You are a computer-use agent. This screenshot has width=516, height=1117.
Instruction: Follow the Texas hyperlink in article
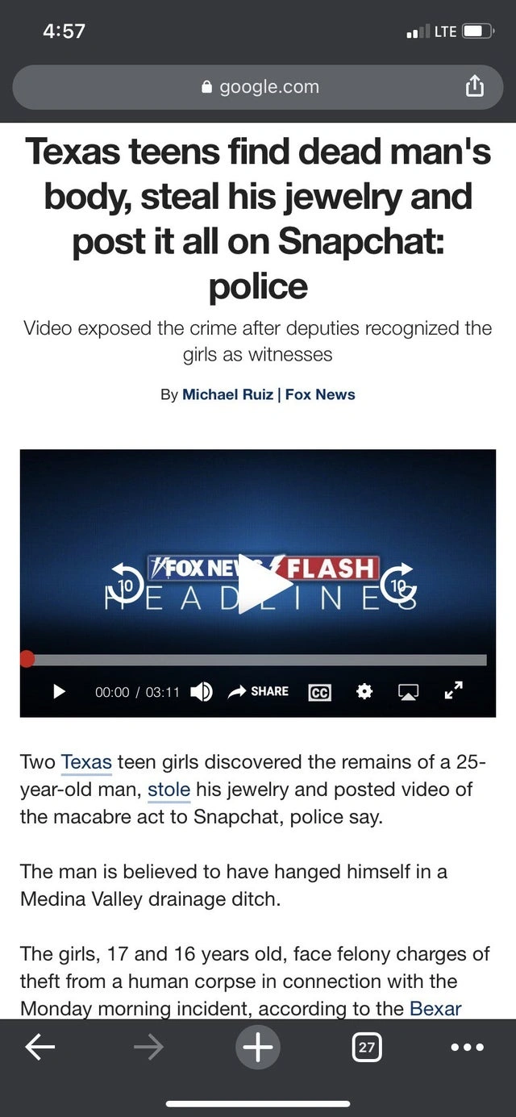pyautogui.click(x=86, y=762)
